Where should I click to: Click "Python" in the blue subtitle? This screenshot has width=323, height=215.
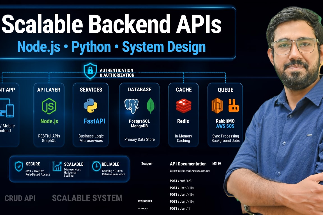click(x=91, y=47)
